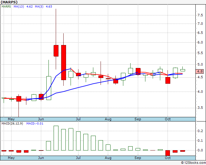Click the last white candle on the right
The height and width of the screenshot is (165, 206).
coord(183,70)
